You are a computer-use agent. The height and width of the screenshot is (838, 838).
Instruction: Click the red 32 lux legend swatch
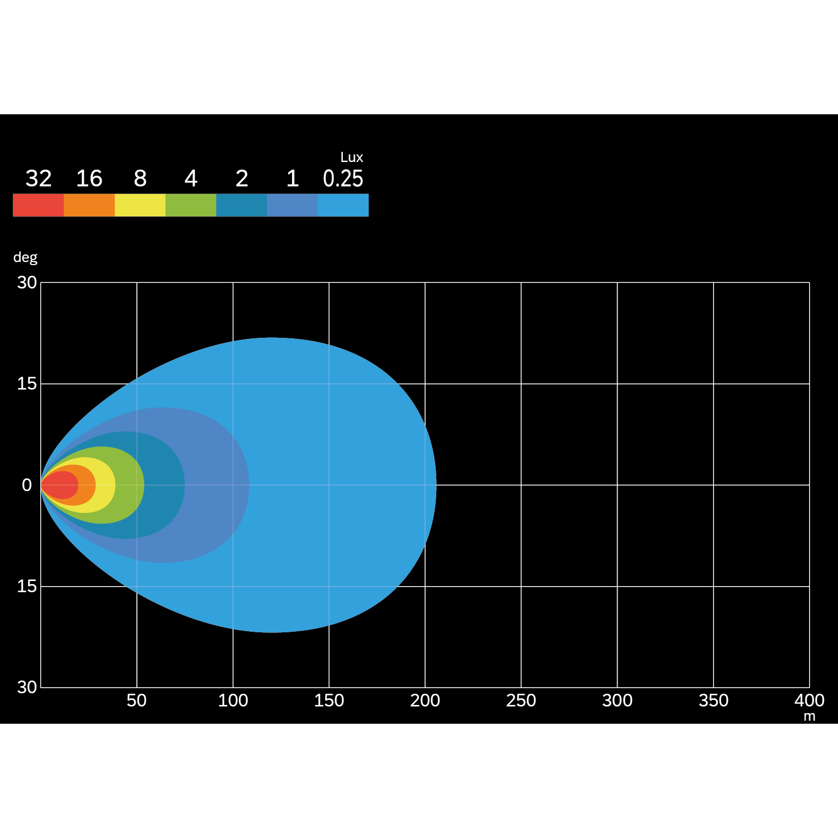point(38,205)
